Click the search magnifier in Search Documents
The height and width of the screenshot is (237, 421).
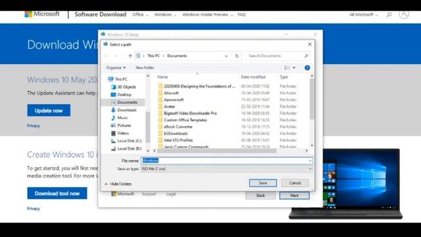(x=306, y=56)
